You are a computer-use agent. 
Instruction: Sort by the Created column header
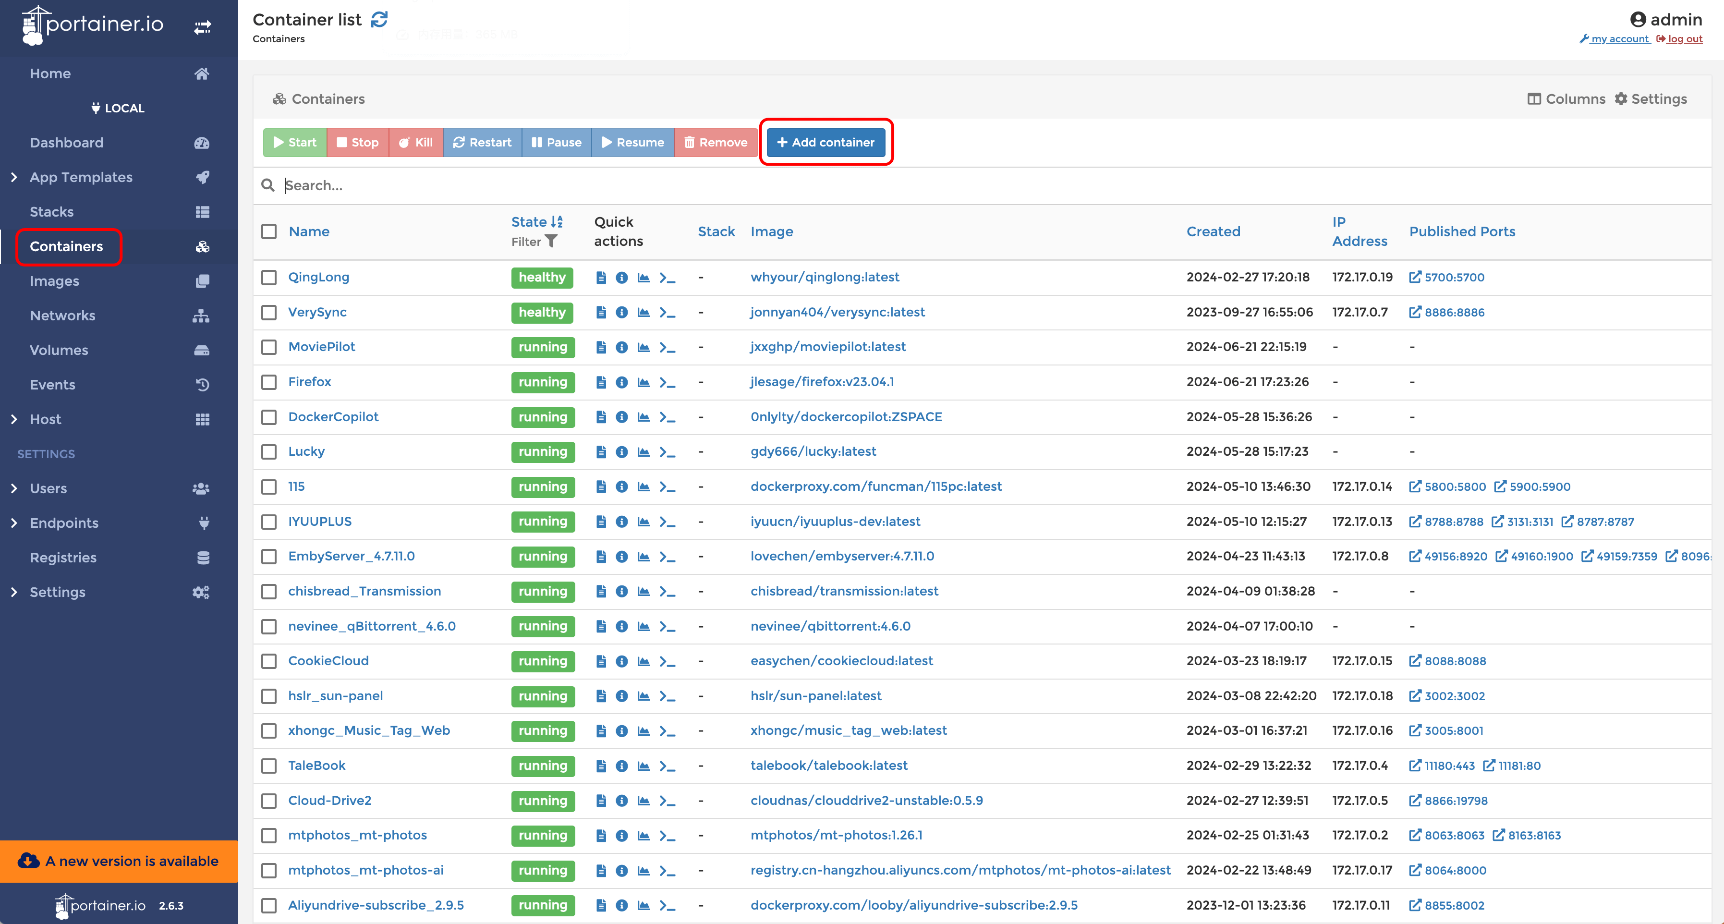[1214, 231]
